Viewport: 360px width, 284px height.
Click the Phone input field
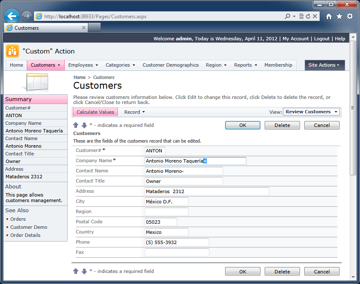point(177,242)
